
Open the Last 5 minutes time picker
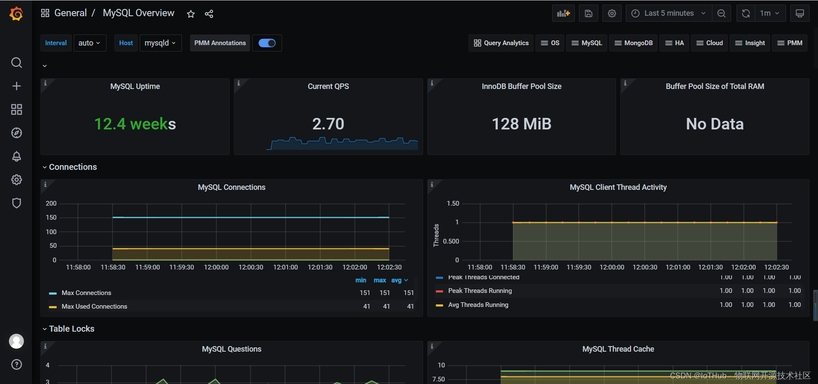(668, 13)
